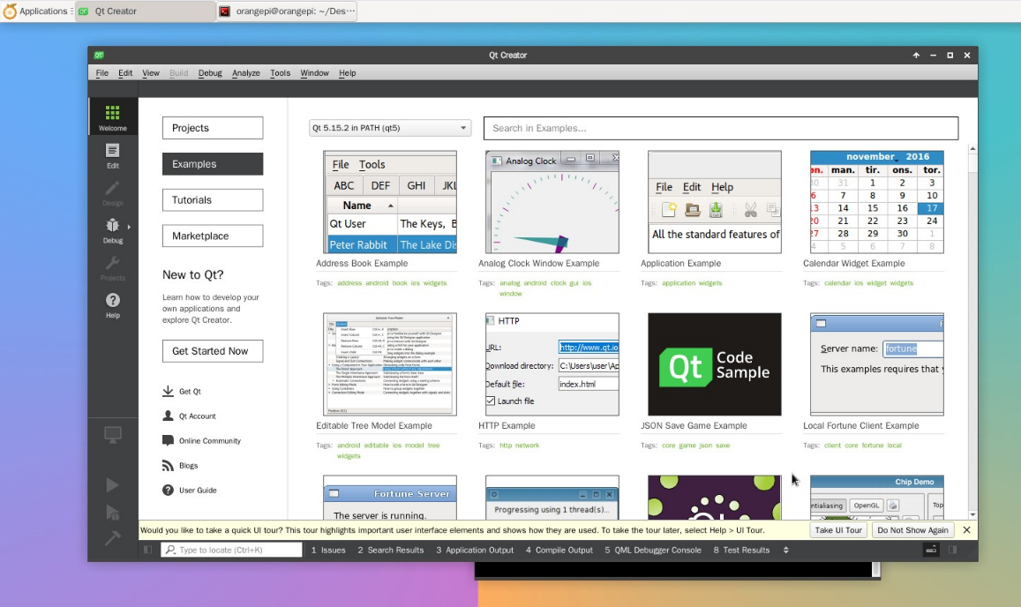Image resolution: width=1021 pixels, height=607 pixels.
Task: Expand the Debug mode submenu arrow
Action: tap(129, 227)
